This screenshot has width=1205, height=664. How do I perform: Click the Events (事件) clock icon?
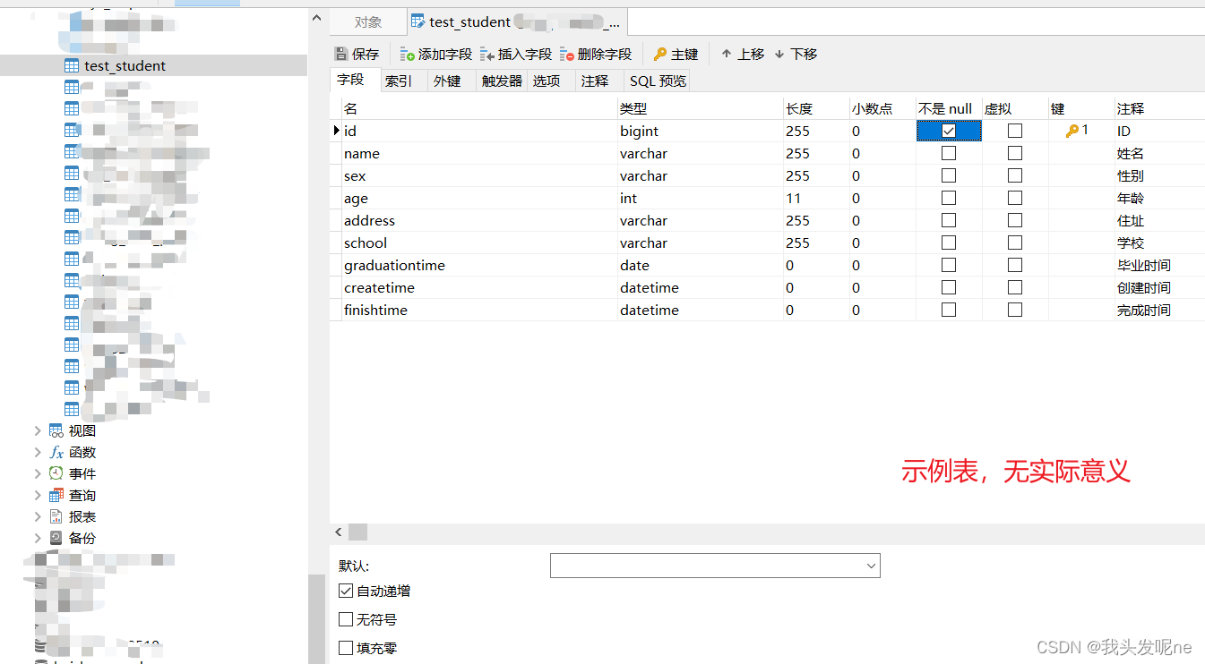(x=56, y=473)
